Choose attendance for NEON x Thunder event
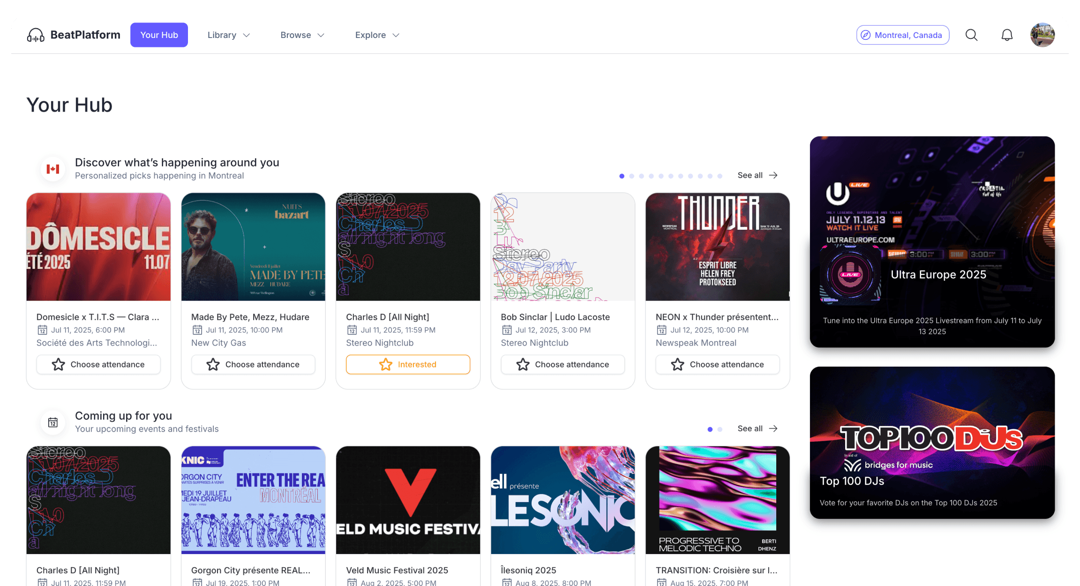Screen dimensions: 1080x586 717,364
